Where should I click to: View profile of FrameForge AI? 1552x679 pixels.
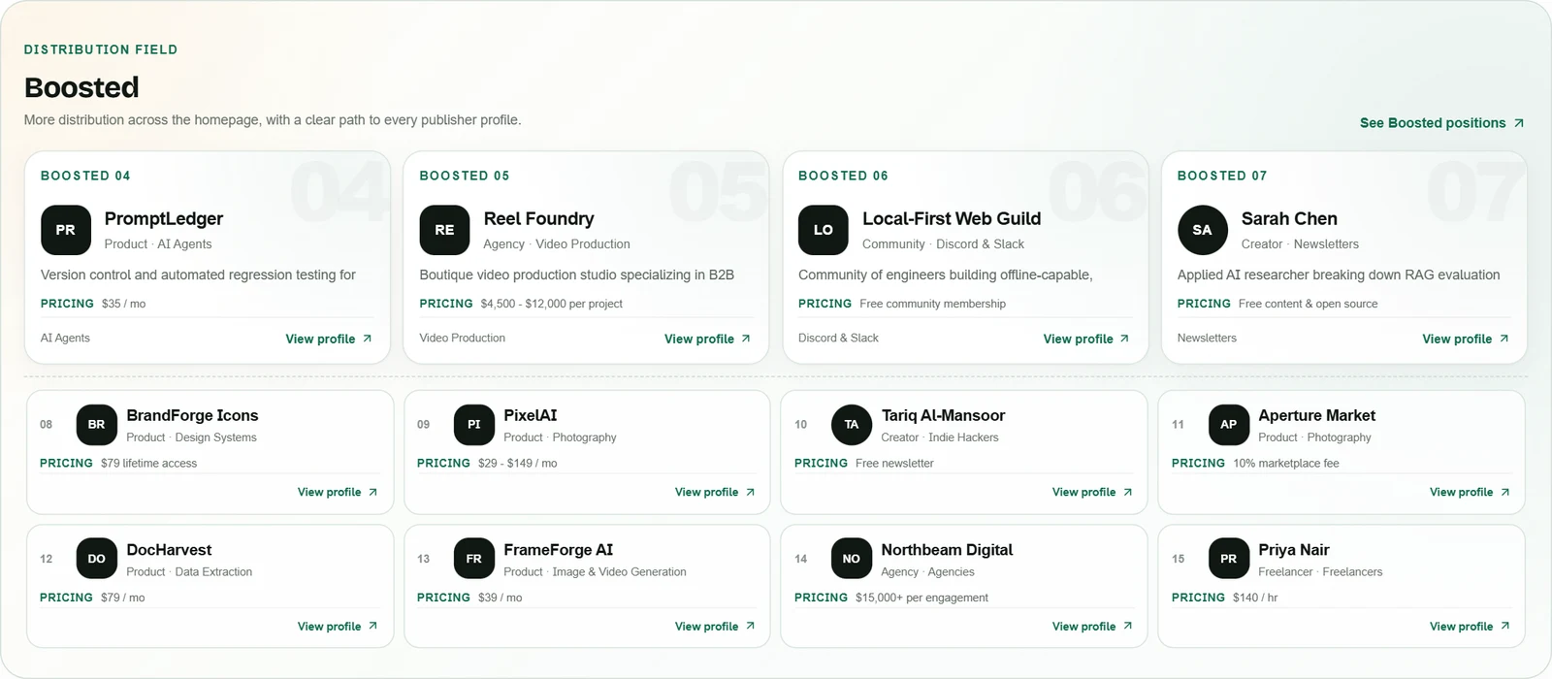tap(715, 627)
